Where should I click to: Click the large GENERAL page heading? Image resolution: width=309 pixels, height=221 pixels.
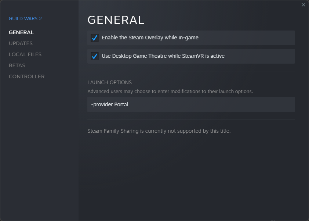coord(116,20)
